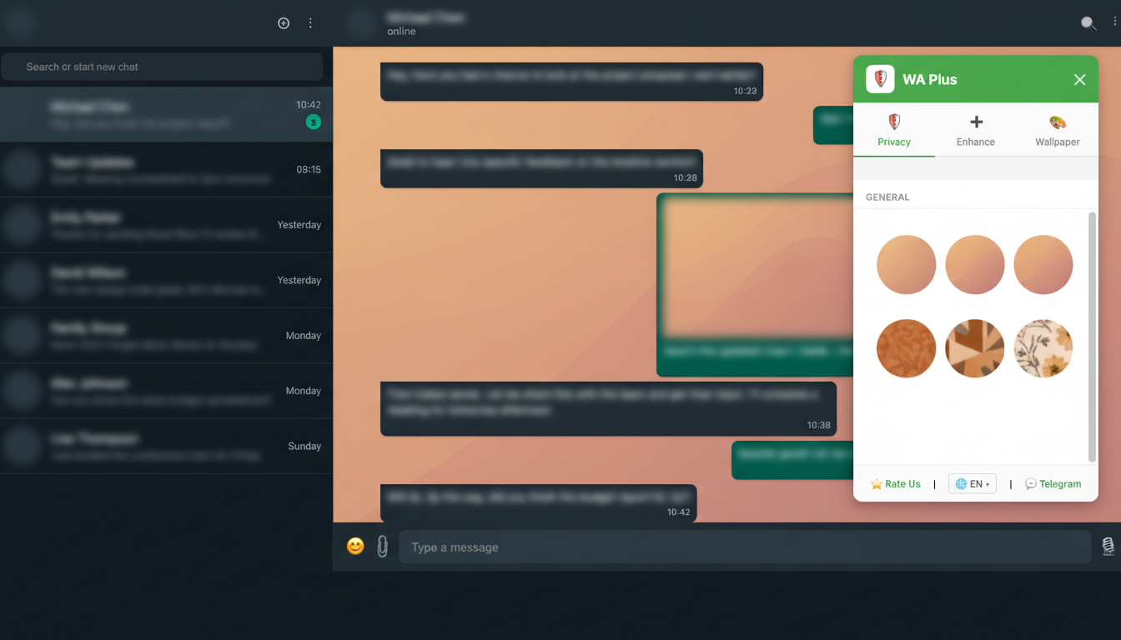This screenshot has width=1121, height=640.
Task: Click the paperclip attachment icon
Action: 383,547
